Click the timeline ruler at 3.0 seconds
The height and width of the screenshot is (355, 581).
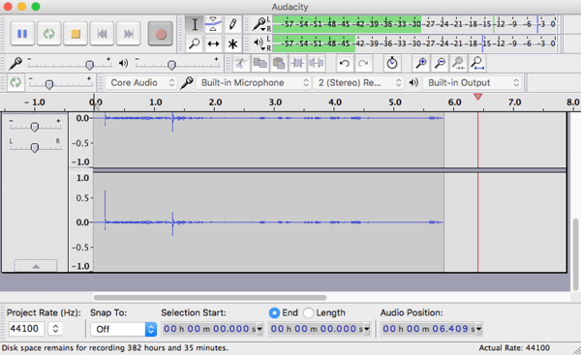click(x=275, y=103)
